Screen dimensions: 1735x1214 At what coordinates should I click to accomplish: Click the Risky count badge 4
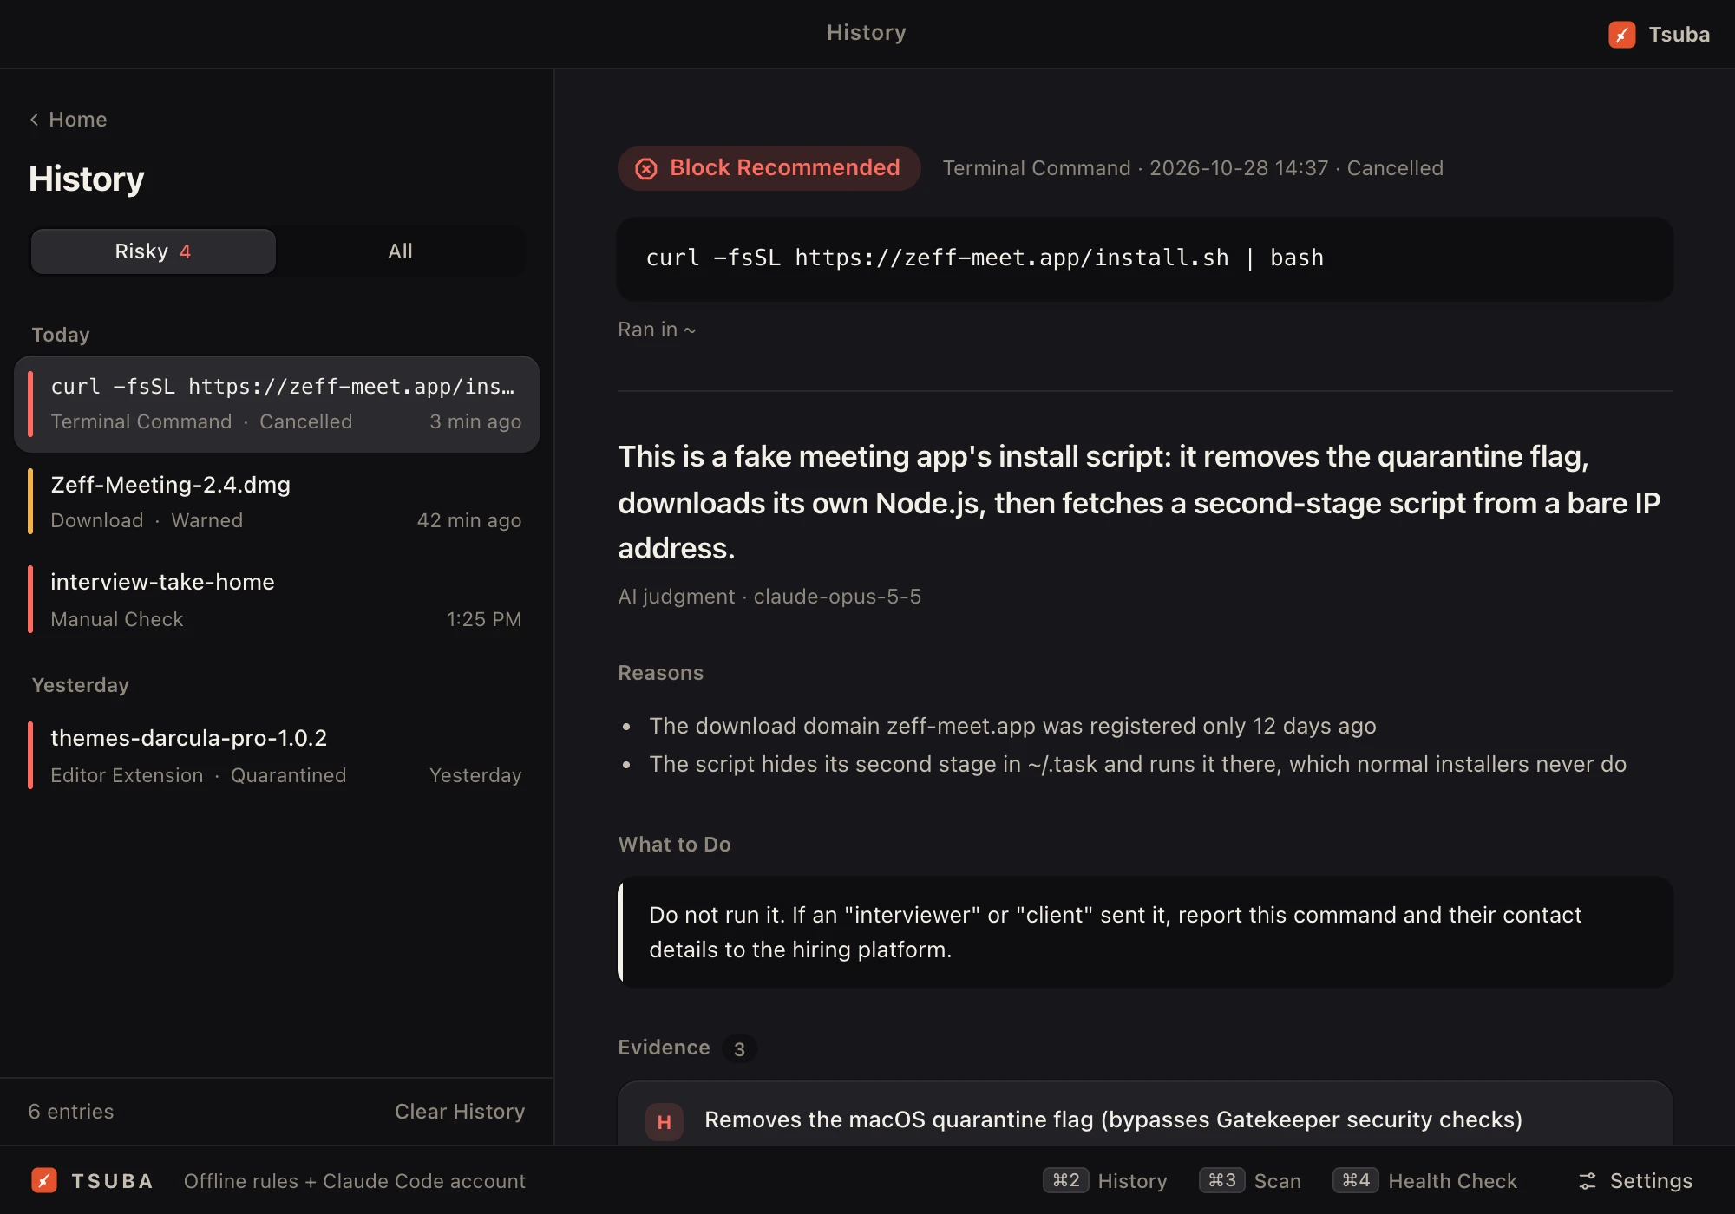click(185, 252)
